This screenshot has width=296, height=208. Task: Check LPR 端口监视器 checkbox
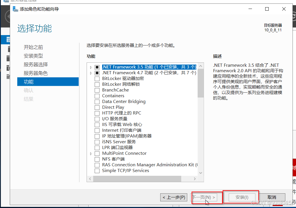[97, 148]
